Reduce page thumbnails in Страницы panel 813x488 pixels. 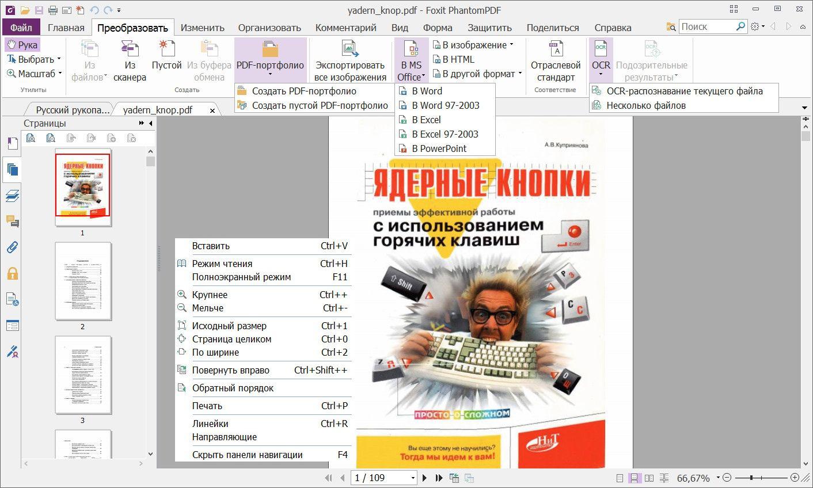click(51, 138)
